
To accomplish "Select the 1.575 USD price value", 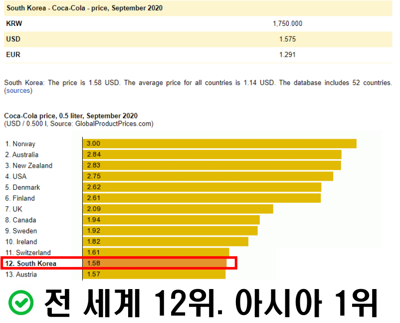I will pyautogui.click(x=287, y=39).
